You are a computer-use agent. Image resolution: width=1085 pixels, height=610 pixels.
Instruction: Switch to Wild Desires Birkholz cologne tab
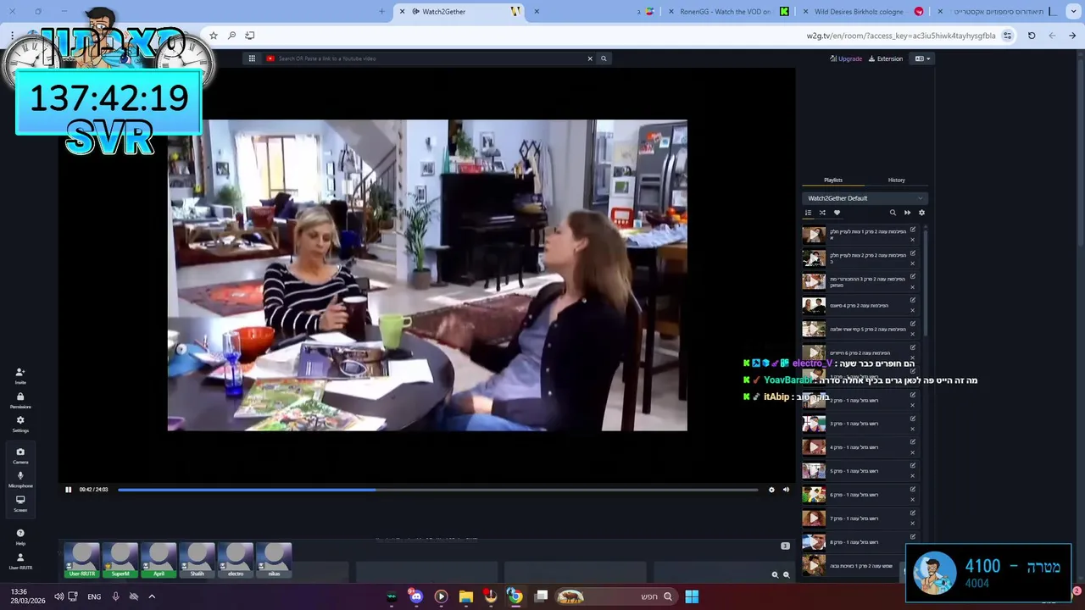(x=865, y=11)
